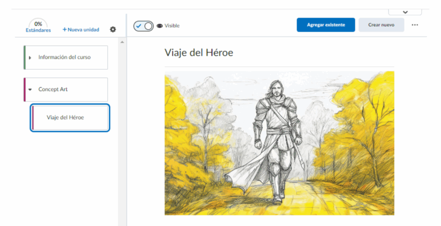Click the eye icon beside Visible
Viewport: 441px width, 226px height.
[160, 26]
